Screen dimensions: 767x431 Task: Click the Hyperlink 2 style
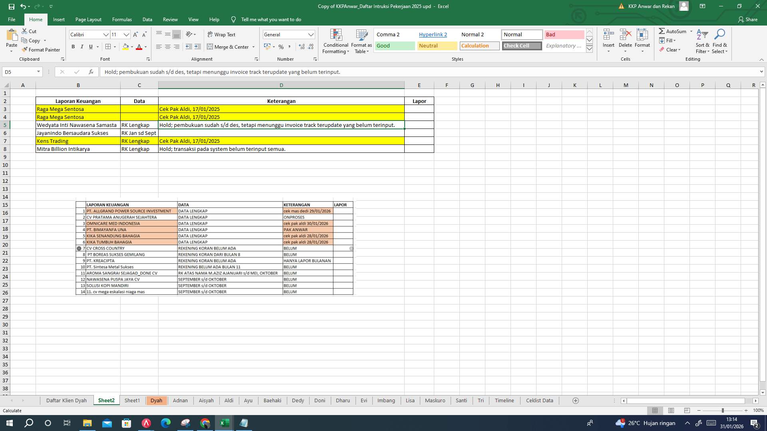pos(433,34)
